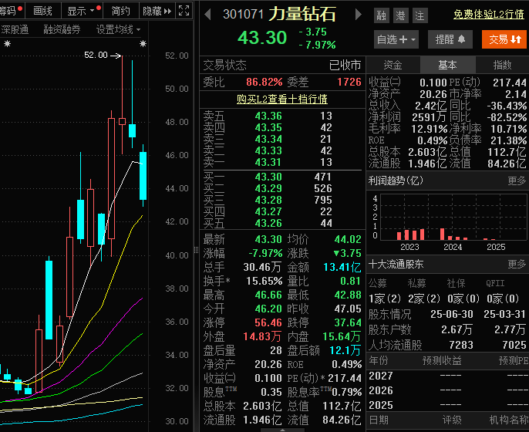Click 隐藏 to hide the side panel

coord(157,11)
